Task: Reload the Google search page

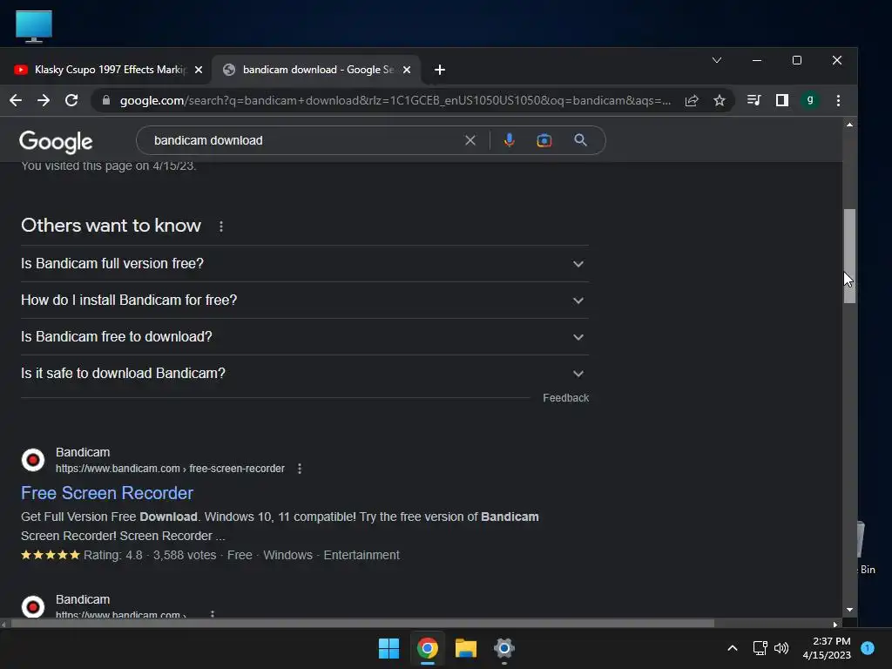Action: pyautogui.click(x=71, y=101)
